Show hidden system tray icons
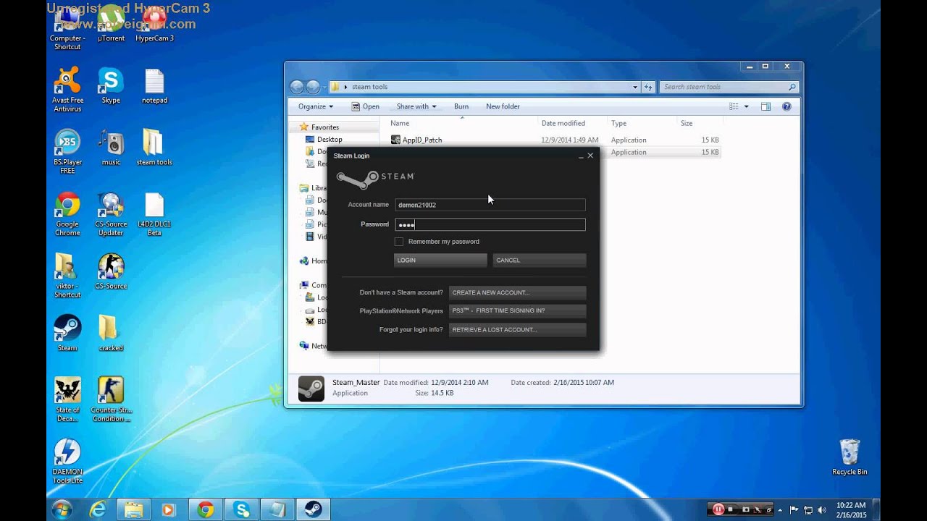 click(781, 510)
